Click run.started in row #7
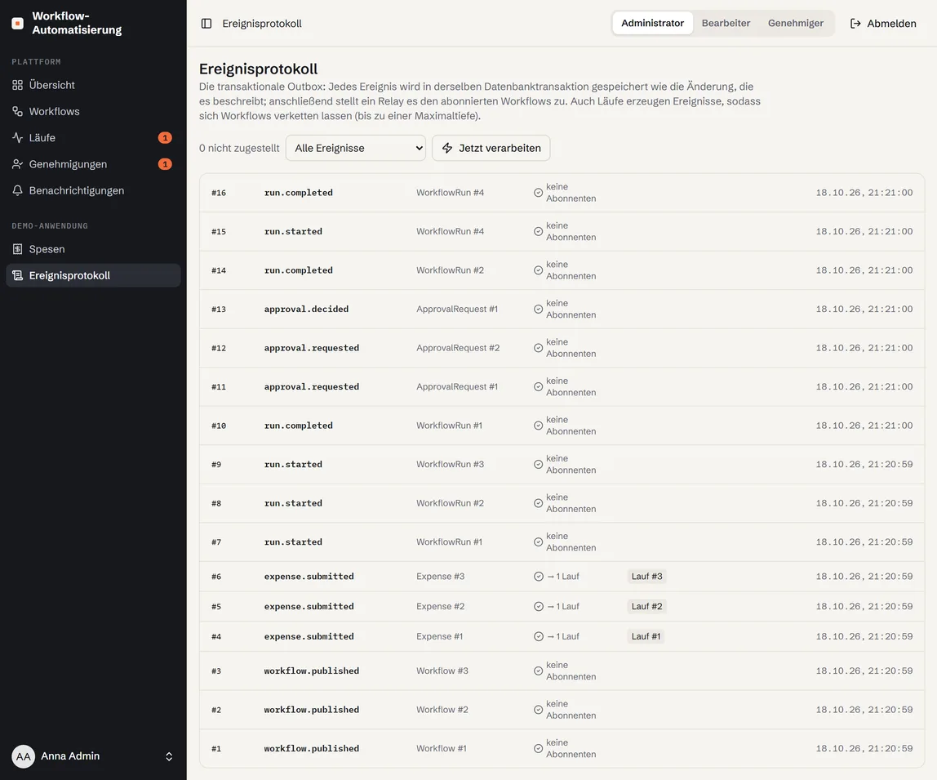Viewport: 937px width, 780px height. pos(293,542)
